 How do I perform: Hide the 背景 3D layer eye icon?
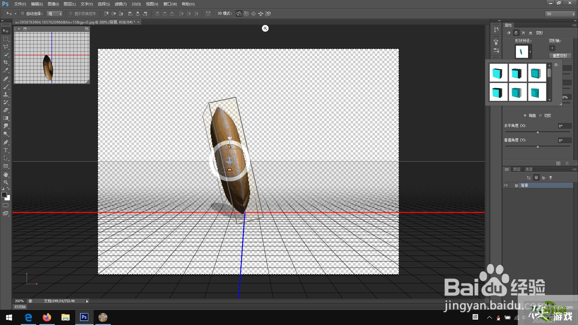click(x=506, y=185)
